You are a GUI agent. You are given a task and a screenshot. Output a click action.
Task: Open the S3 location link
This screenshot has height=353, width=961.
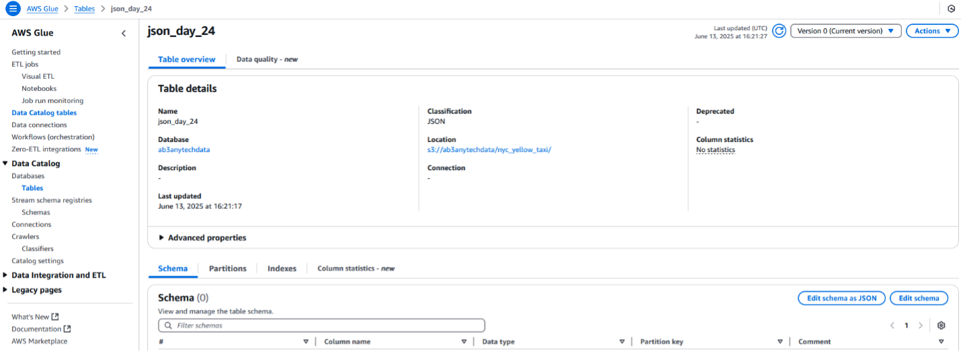pyautogui.click(x=489, y=150)
